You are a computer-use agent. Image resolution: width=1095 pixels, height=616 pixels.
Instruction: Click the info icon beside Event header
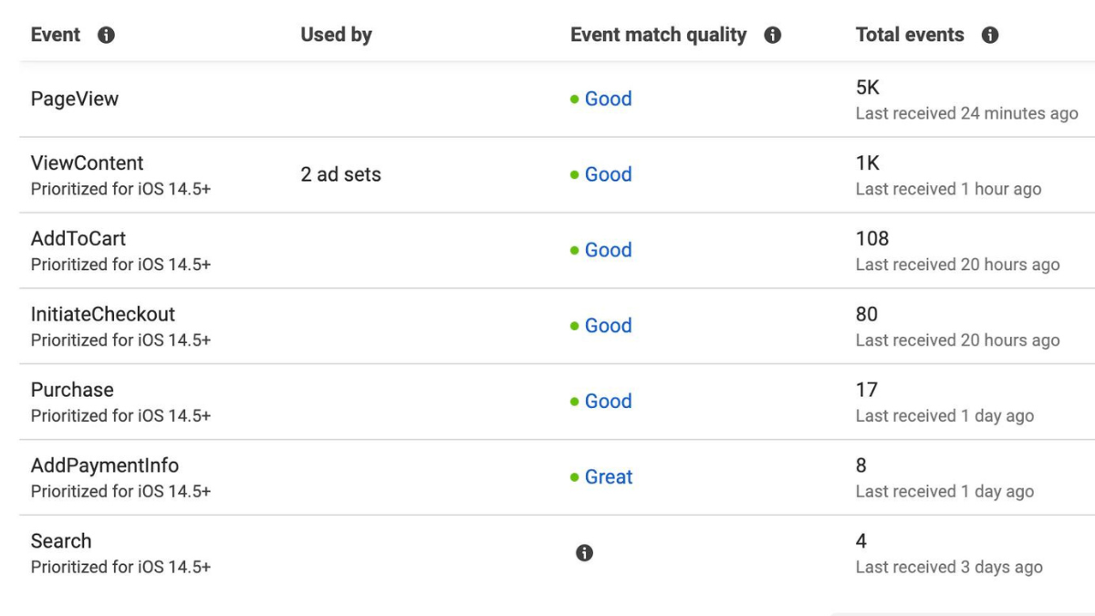click(x=106, y=36)
